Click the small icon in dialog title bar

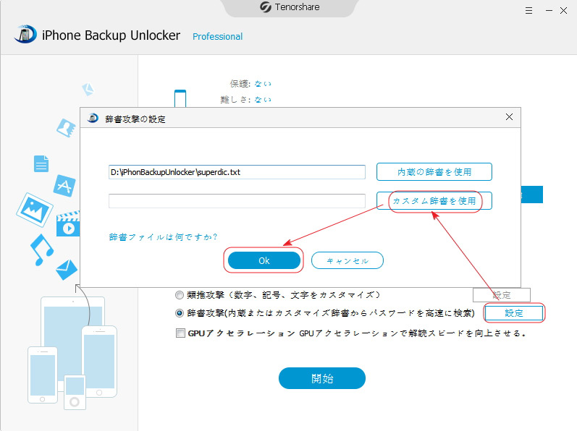93,118
